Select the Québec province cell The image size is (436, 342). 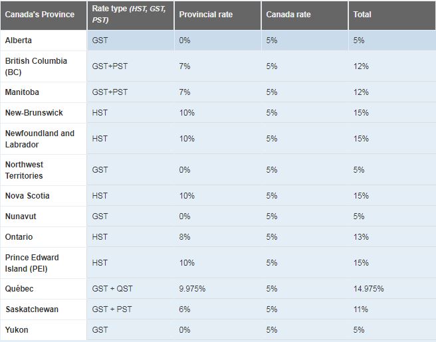[x=19, y=289]
